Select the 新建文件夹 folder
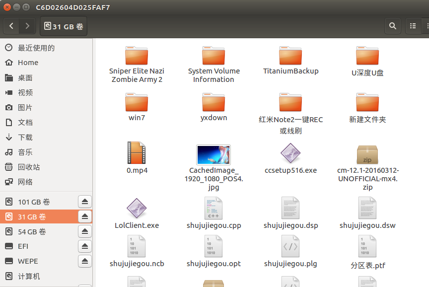The height and width of the screenshot is (287, 429). click(367, 108)
